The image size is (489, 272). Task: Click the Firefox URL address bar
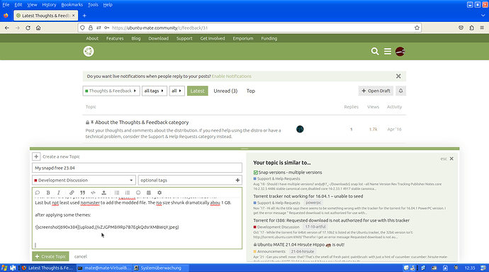pos(249,28)
